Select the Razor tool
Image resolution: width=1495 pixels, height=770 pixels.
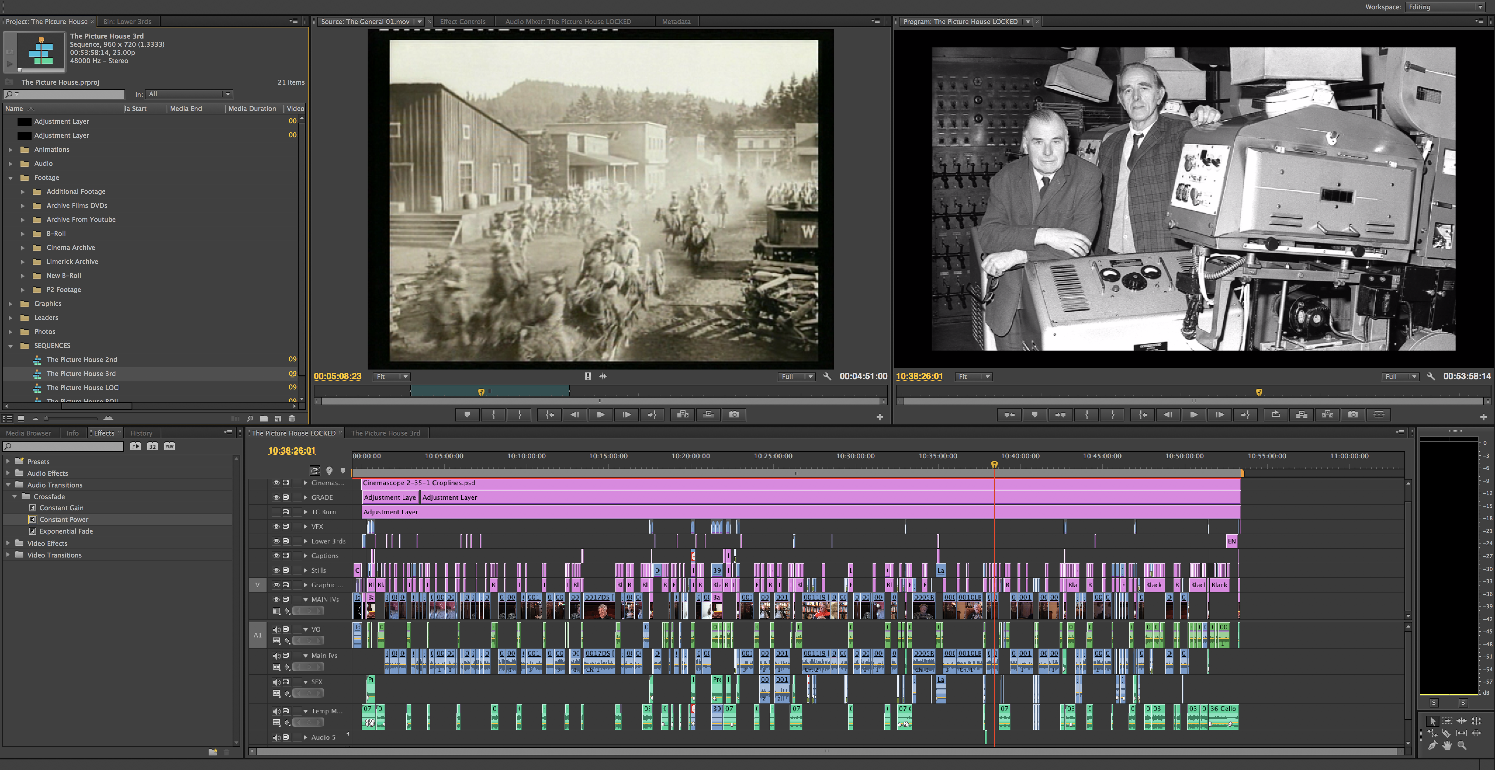[x=1447, y=734]
